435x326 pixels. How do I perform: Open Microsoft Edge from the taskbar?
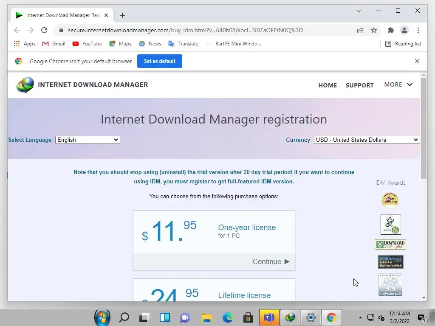tap(227, 318)
